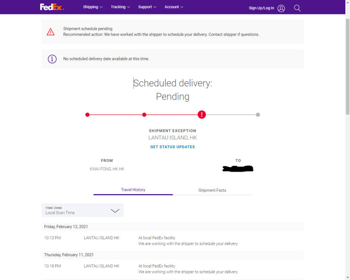This screenshot has width=350, height=280.
Task: Click GET STATUS UPDATES
Action: (172, 147)
